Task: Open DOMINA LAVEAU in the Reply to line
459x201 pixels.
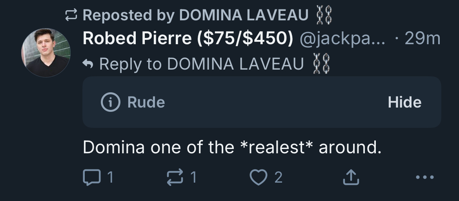Action: pyautogui.click(x=235, y=64)
